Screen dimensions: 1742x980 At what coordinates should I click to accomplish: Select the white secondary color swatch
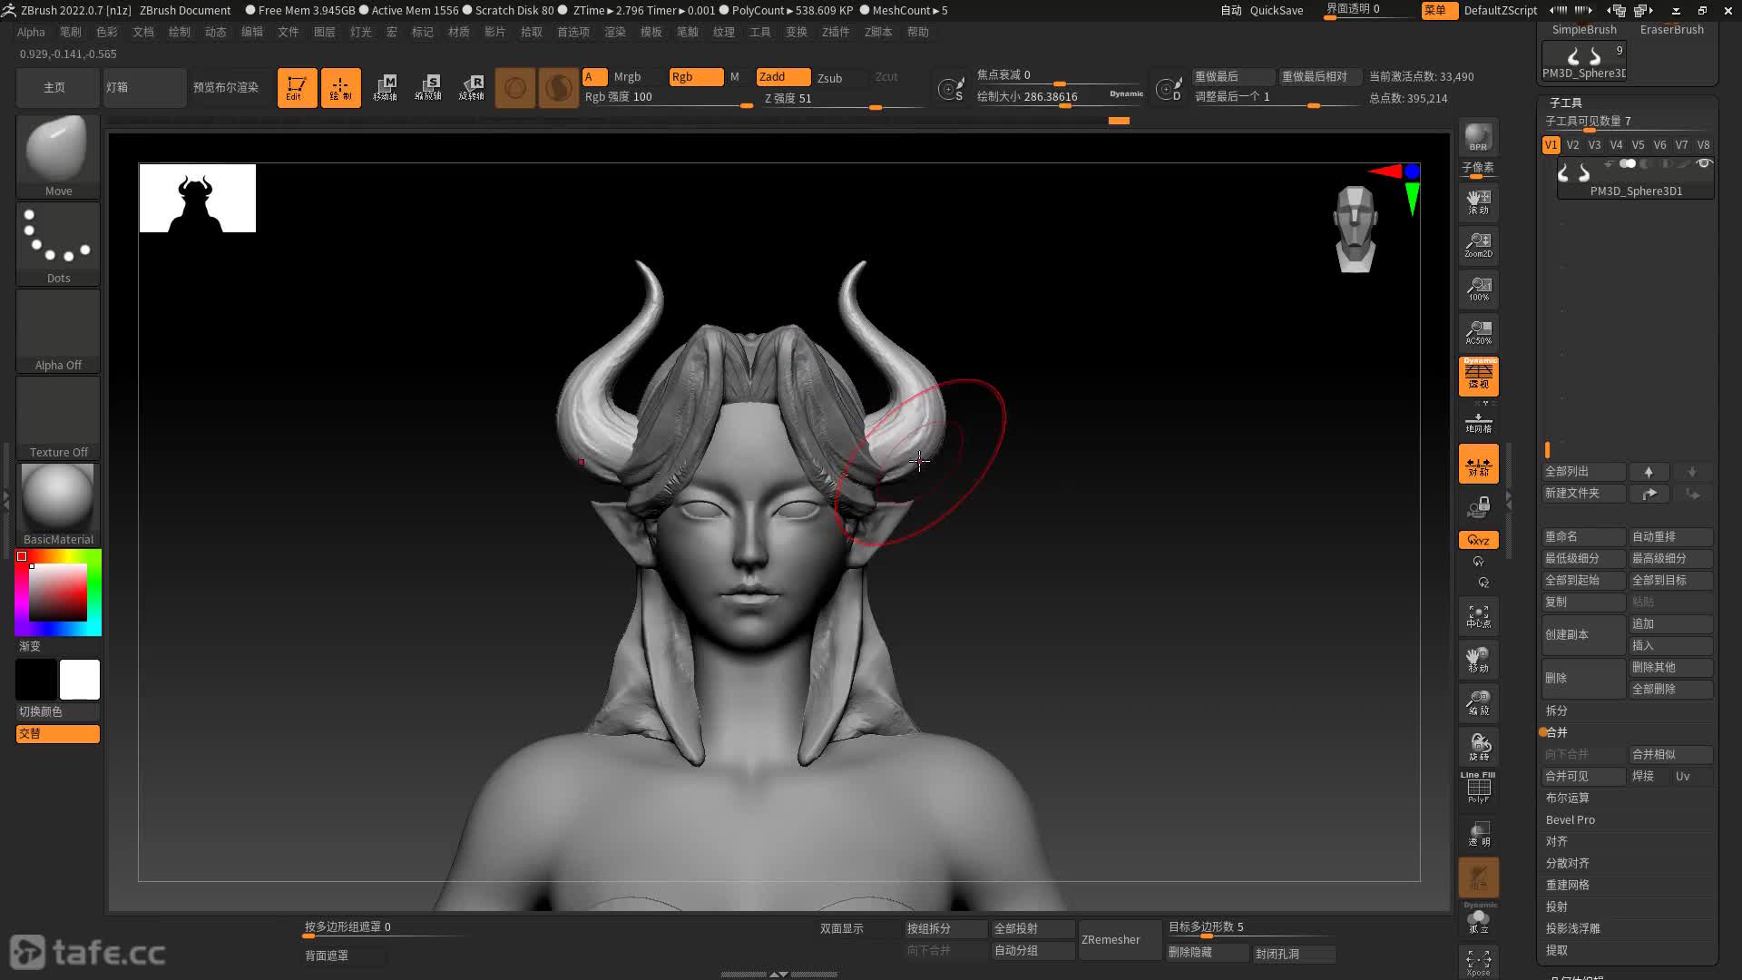pos(80,680)
